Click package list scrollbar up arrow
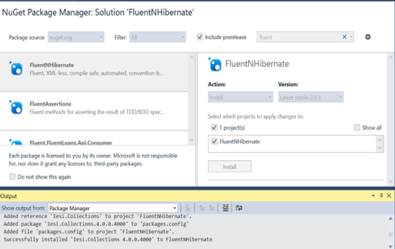The height and width of the screenshot is (249, 395). click(192, 57)
